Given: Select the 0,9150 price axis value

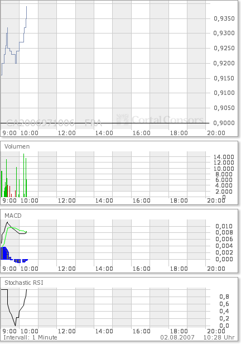Looking at the screenshot, I should click(224, 78).
